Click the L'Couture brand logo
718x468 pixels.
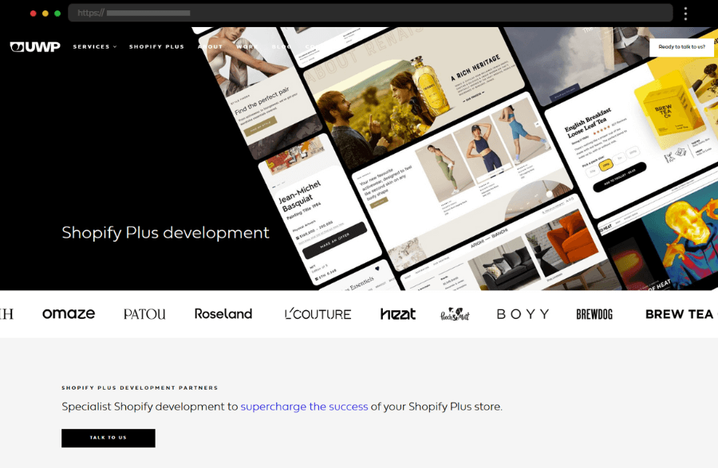[318, 314]
